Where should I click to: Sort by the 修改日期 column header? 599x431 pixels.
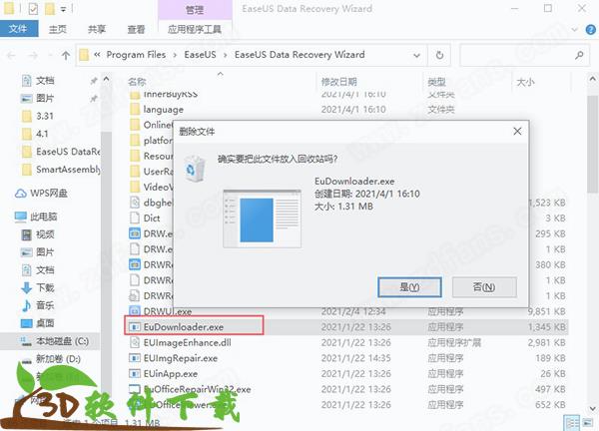(x=338, y=82)
